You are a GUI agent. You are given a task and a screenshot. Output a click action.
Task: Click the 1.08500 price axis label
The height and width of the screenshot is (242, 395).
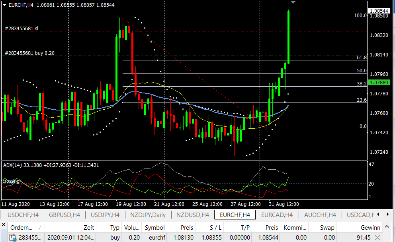[379, 15]
